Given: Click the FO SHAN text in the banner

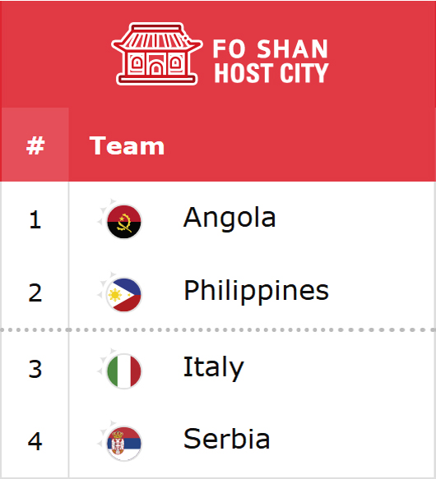Looking at the screenshot, I should pyautogui.click(x=271, y=48).
